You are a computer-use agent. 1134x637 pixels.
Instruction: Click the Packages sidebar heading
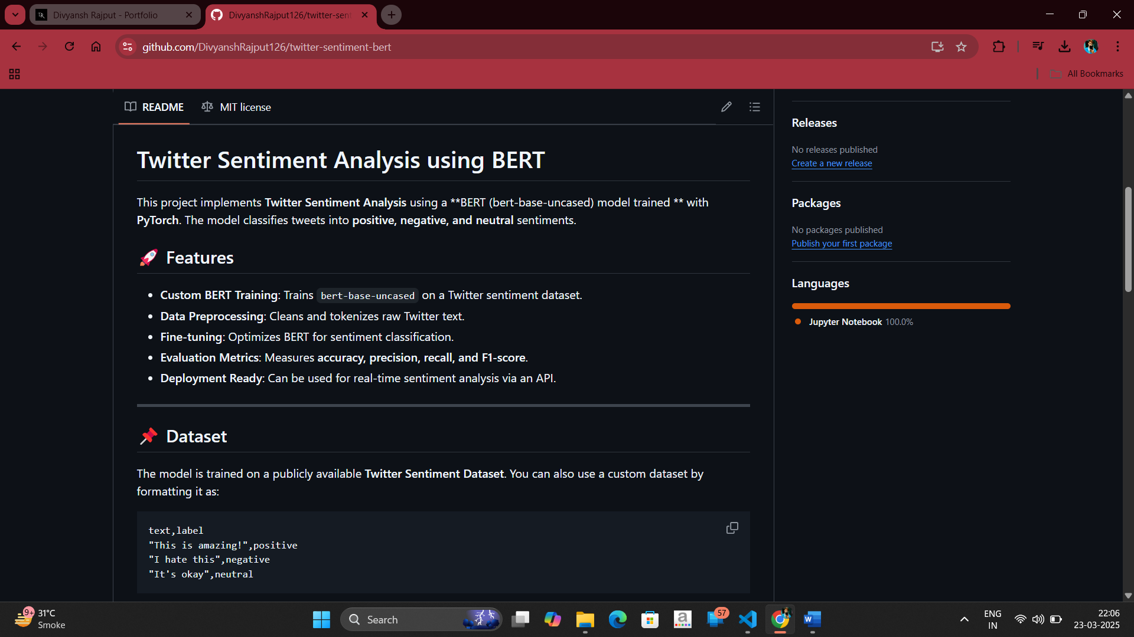click(x=816, y=203)
